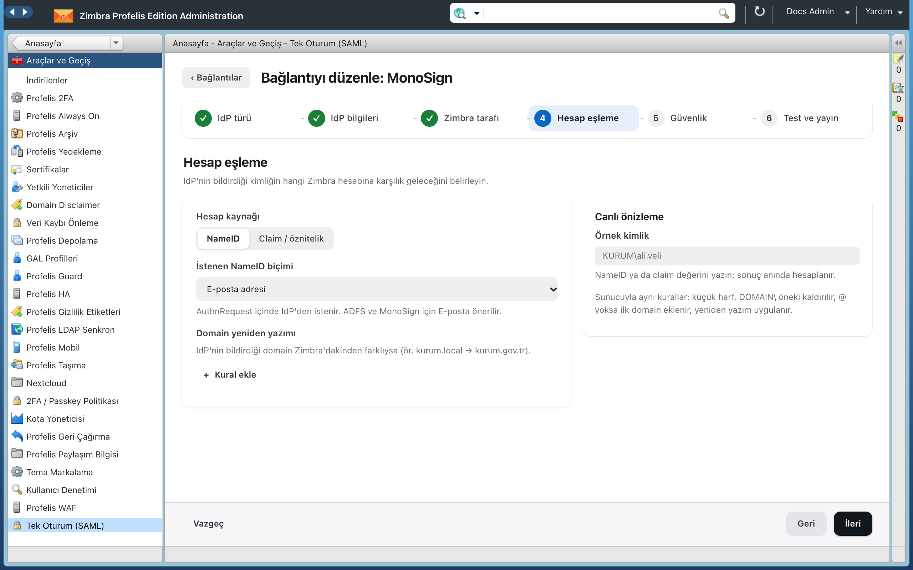
Task: Expand the search type dropdown arrow
Action: tap(476, 13)
